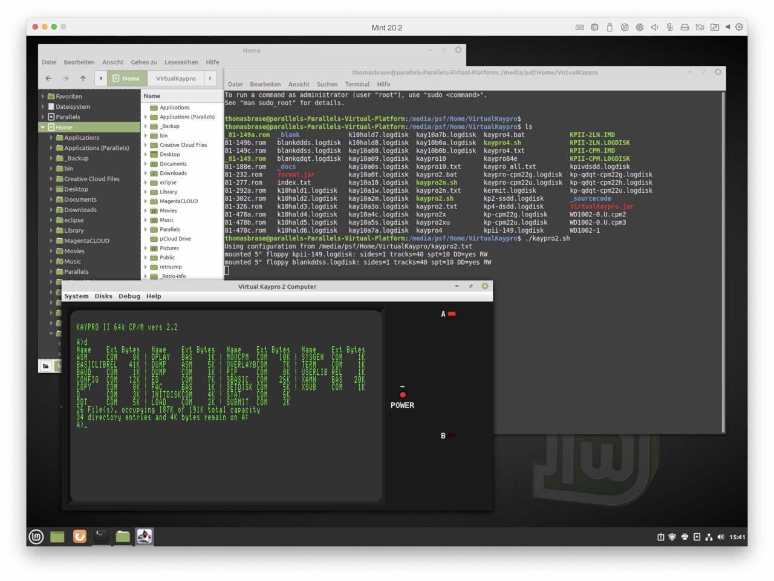The width and height of the screenshot is (774, 581).
Task: Open the Linux Mint start menu
Action: [36, 536]
